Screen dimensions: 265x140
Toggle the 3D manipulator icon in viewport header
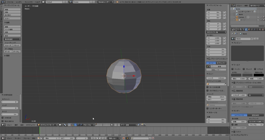(x=72, y=125)
